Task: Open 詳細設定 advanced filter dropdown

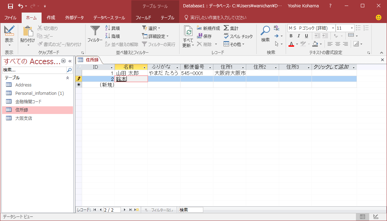Action: pos(155,36)
